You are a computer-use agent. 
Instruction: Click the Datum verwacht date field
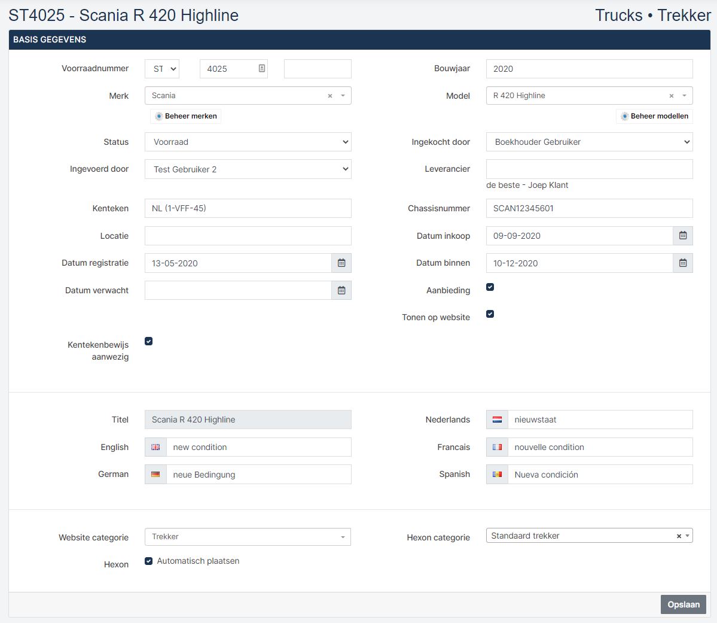click(238, 290)
